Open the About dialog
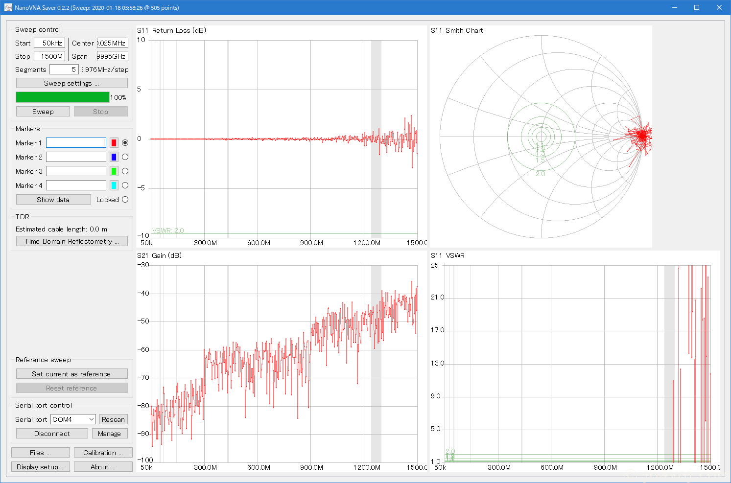The height and width of the screenshot is (483, 731). (103, 467)
